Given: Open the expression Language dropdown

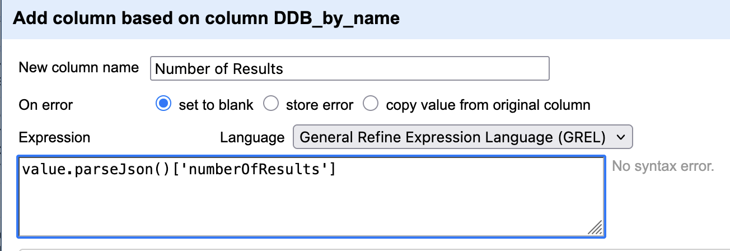Looking at the screenshot, I should tap(462, 137).
